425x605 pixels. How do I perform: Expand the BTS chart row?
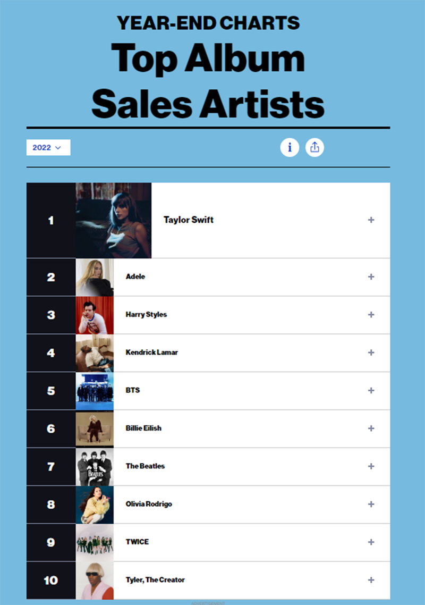[x=371, y=390]
